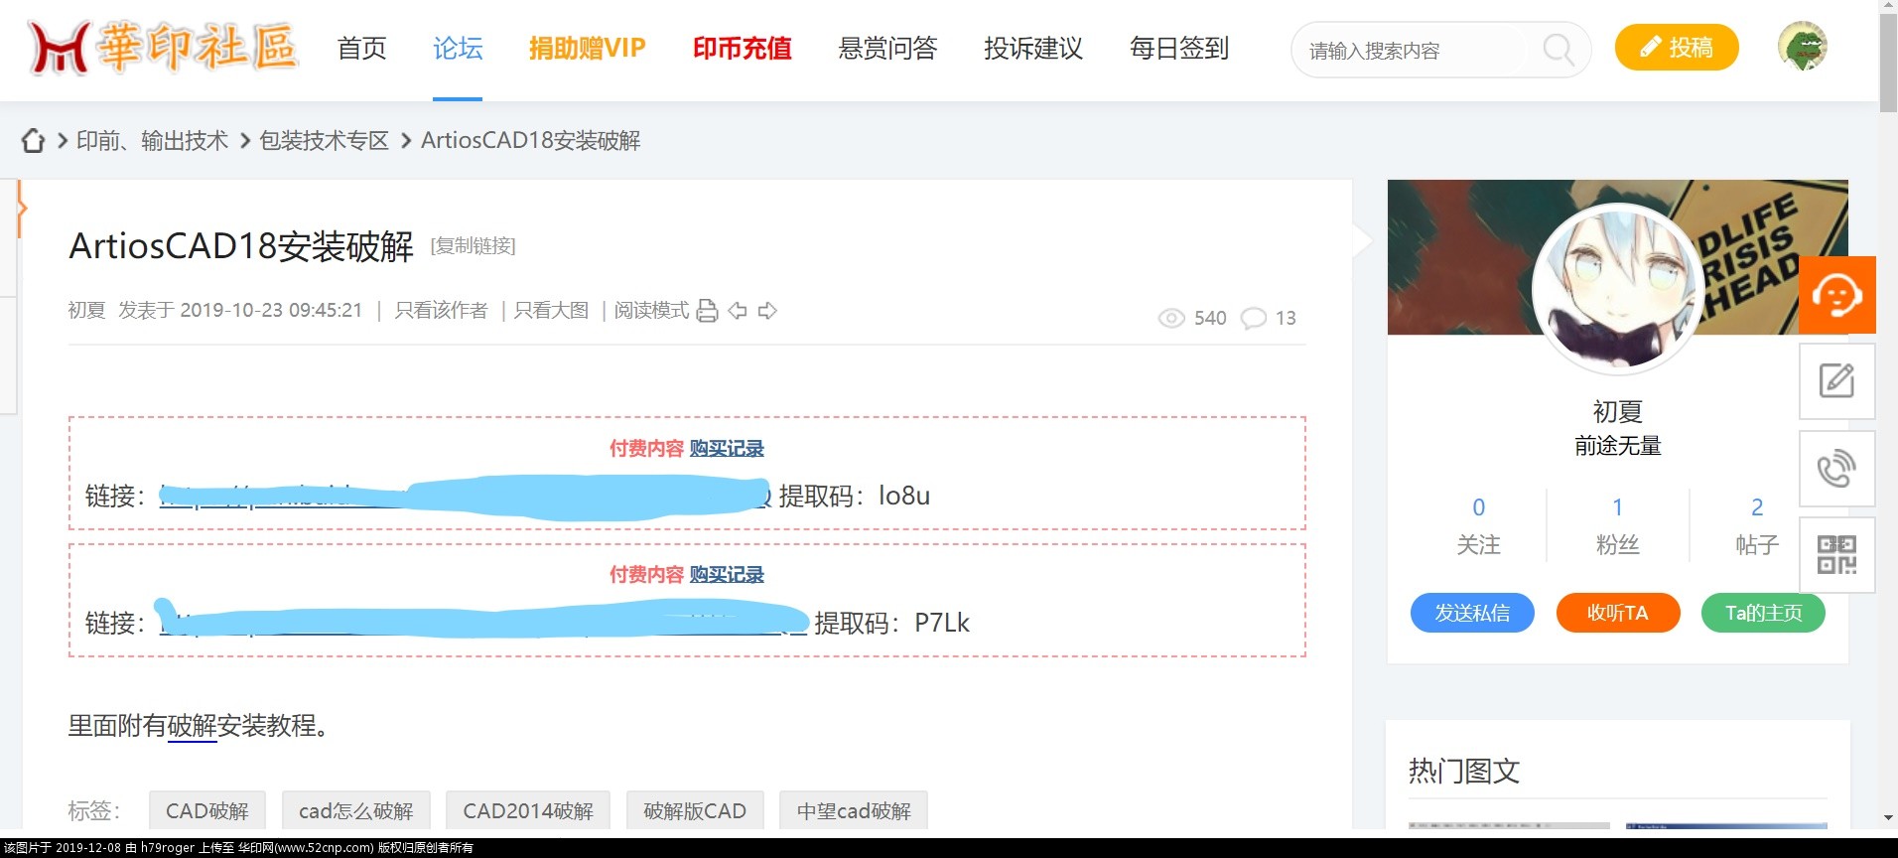Screen dimensions: 1898x858
Task: Click the 中望cad破解 tag
Action: tap(854, 810)
